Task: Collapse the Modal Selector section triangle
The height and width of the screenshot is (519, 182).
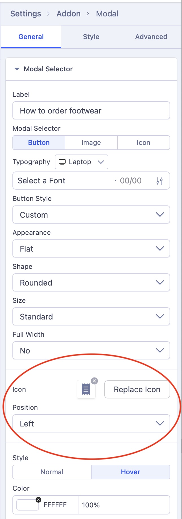Action: tap(17, 69)
